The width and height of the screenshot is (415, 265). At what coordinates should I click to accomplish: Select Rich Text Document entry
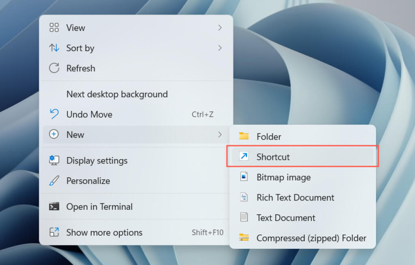point(302,197)
